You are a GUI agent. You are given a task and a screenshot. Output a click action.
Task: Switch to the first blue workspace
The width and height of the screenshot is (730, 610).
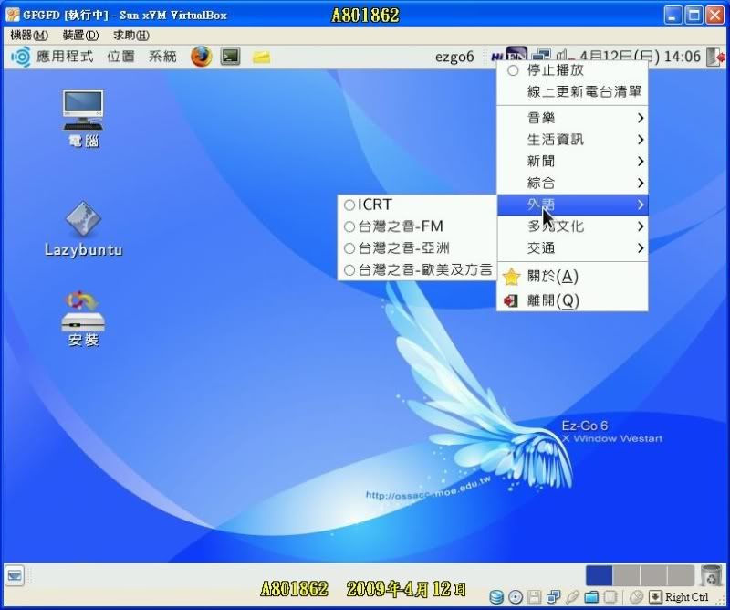[599, 575]
